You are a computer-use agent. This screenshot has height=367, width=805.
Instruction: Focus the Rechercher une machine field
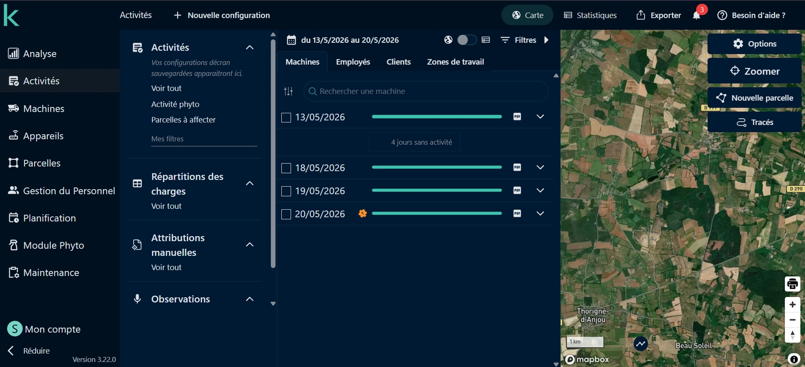[426, 91]
